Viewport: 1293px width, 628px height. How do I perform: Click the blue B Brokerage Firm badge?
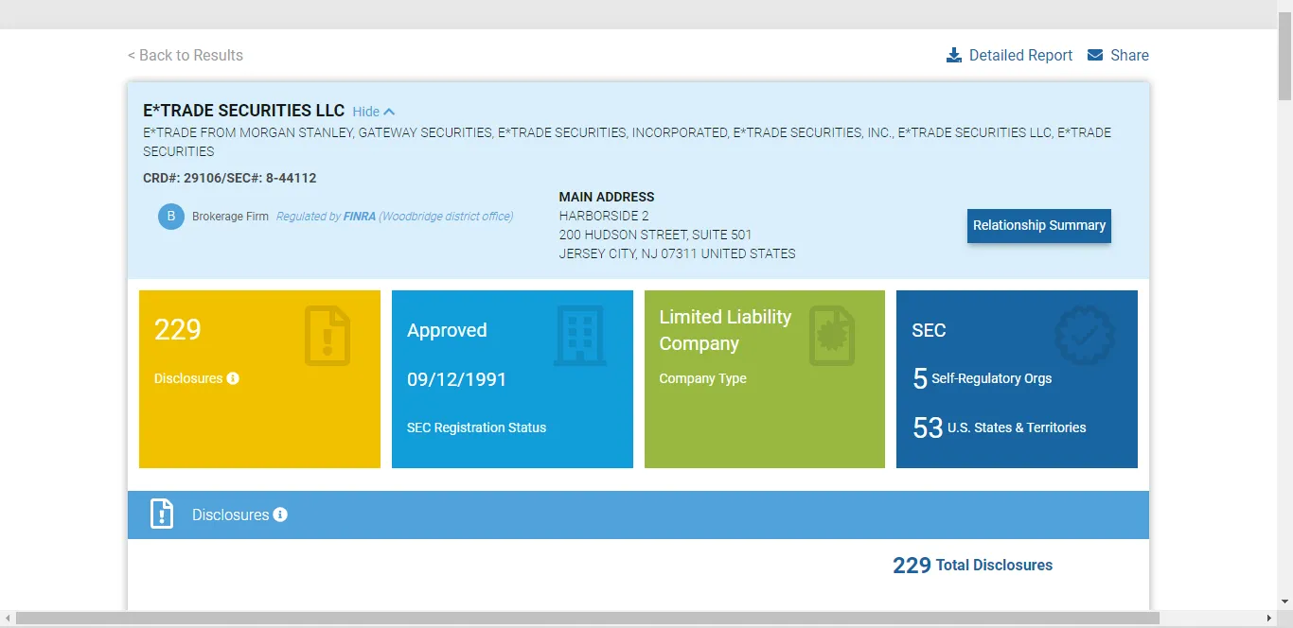point(171,217)
